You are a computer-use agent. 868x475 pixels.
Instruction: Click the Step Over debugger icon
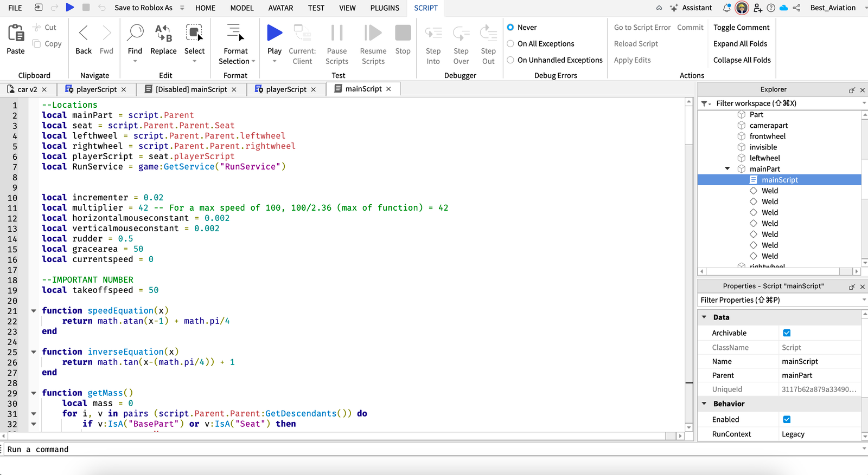(461, 34)
